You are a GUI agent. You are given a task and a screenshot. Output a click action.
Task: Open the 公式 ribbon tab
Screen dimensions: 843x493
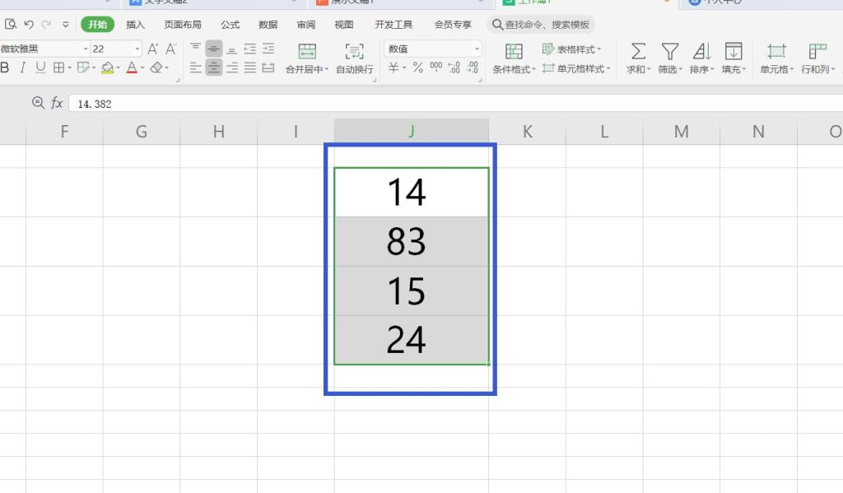(231, 25)
